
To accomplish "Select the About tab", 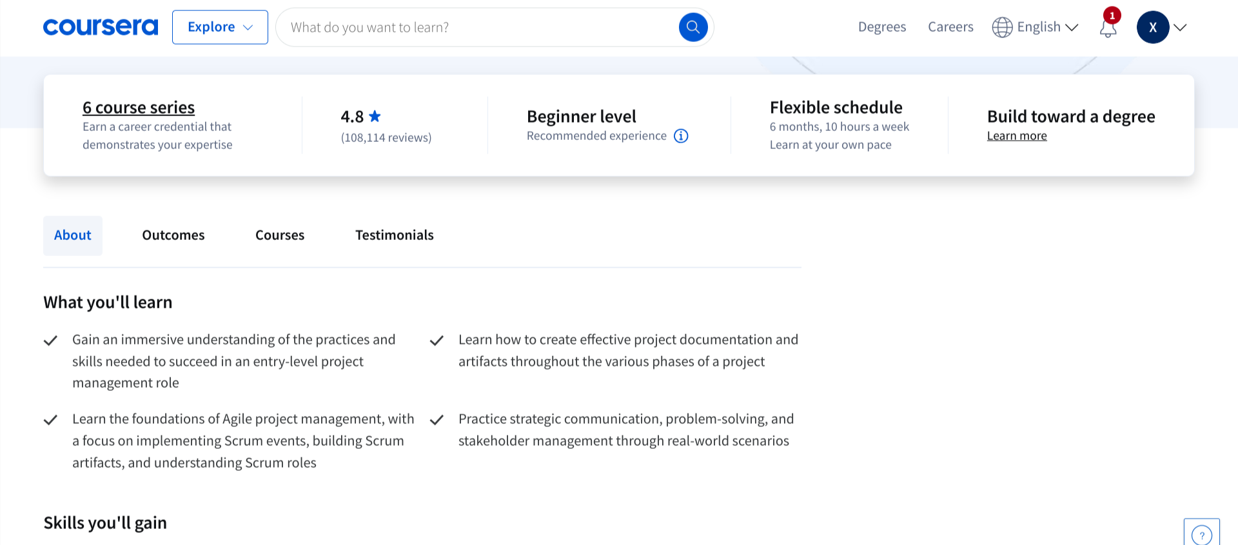I will (x=73, y=235).
